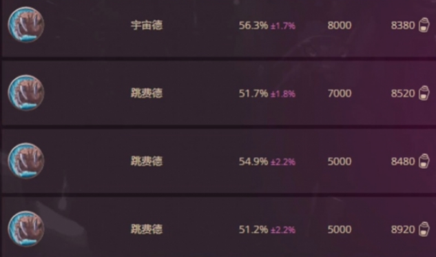Click the 8520 dust cost value
Image resolution: width=436 pixels, height=257 pixels.
tap(403, 93)
